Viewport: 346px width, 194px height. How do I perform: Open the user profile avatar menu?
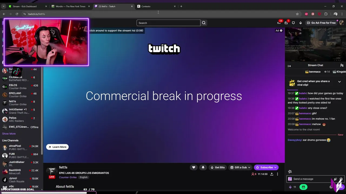pos(341,23)
